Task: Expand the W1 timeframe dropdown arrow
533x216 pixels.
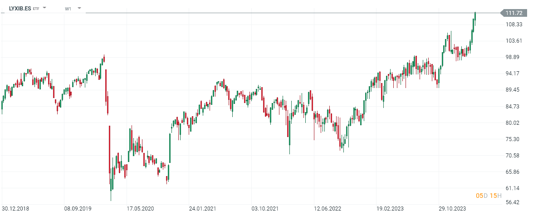Action: 79,8
